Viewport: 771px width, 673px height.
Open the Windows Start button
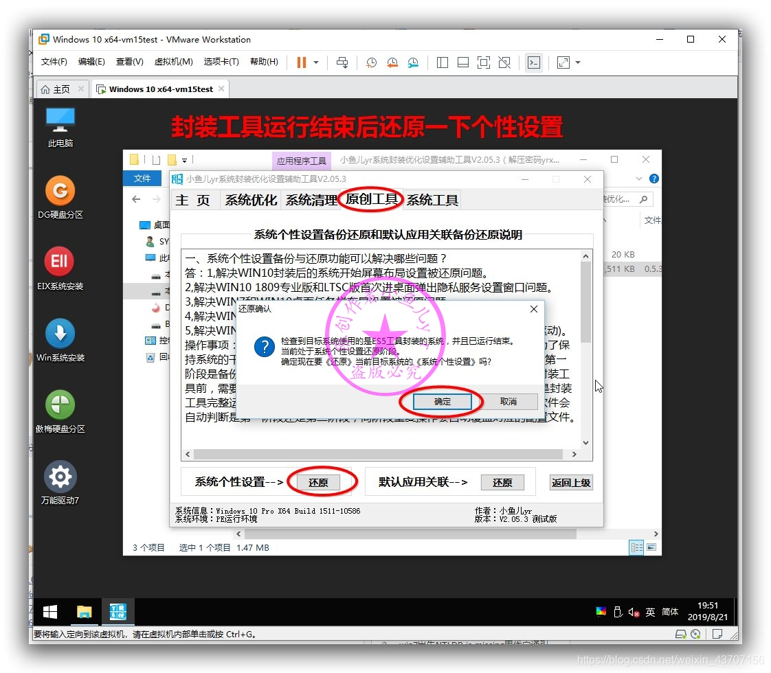(x=50, y=612)
